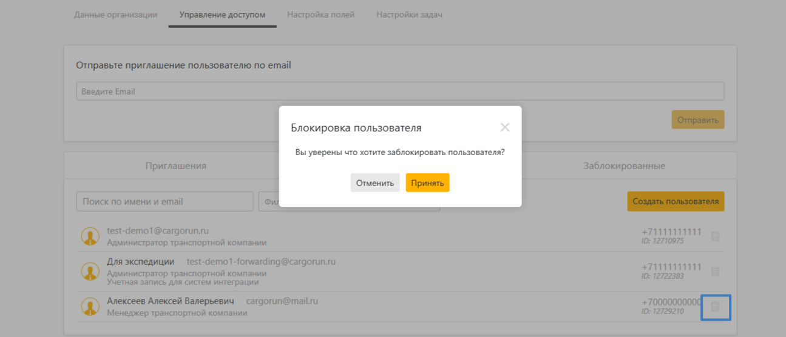Confirm blocking with Принять button
The width and height of the screenshot is (786, 337).
(427, 182)
